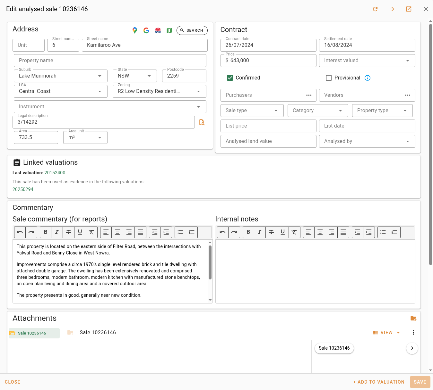The image size is (433, 390).
Task: Uncheck the Confirmed checkbox
Action: [230, 78]
